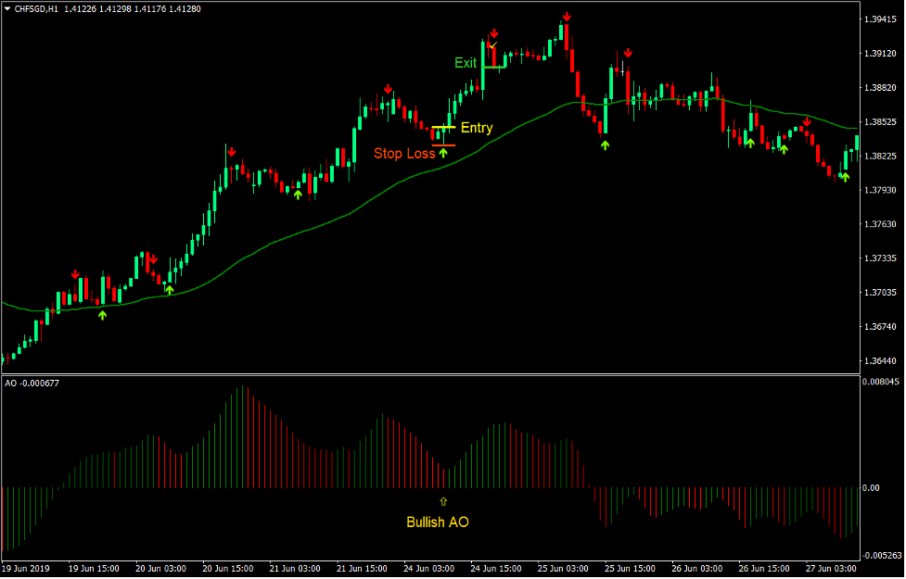Click the leftmost red down arrow signal

coord(76,274)
